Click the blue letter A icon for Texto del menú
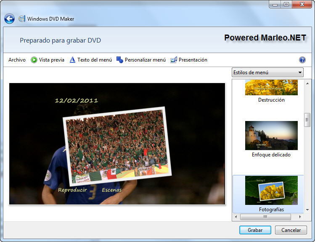315x242 pixels. pos(72,60)
